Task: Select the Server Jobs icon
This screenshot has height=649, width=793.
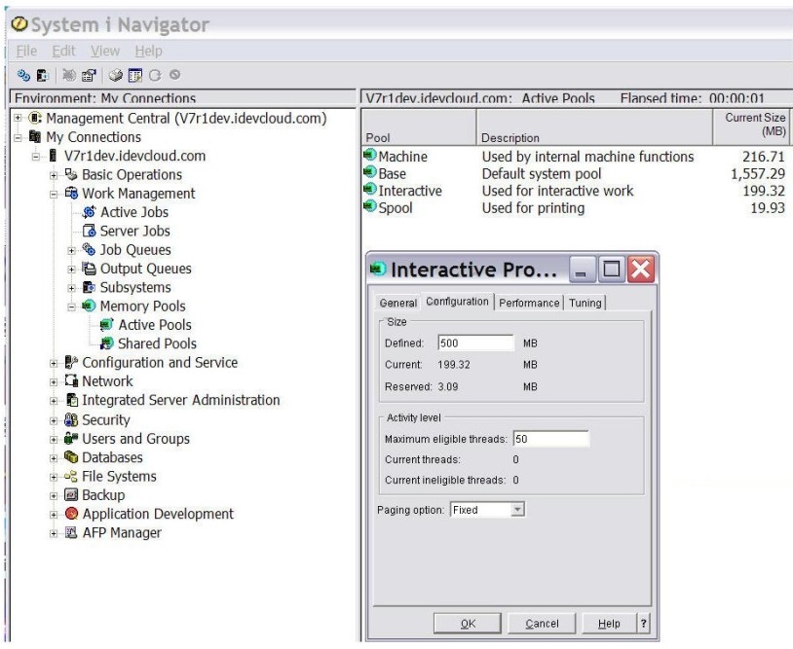Action: pyautogui.click(x=89, y=231)
